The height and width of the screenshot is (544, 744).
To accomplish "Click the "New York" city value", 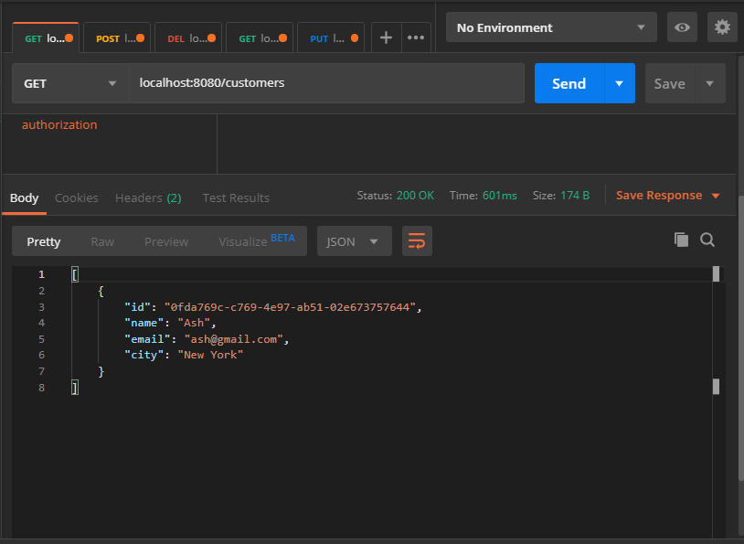I will tap(210, 355).
